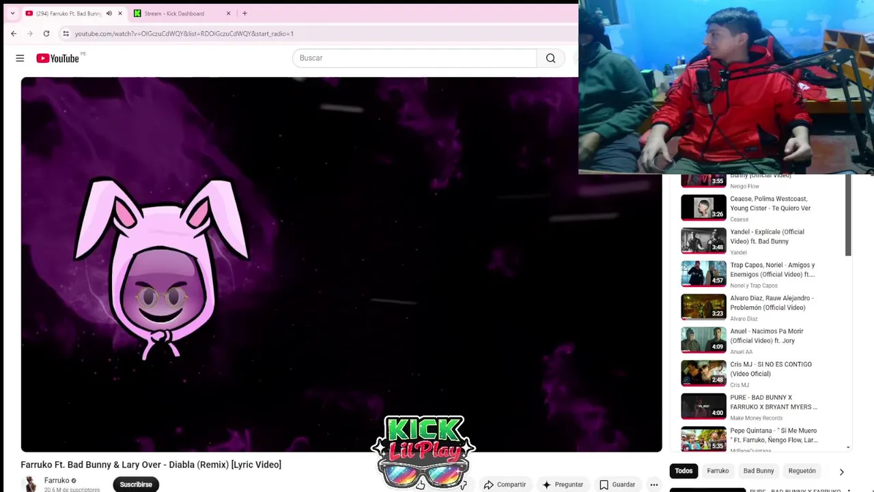Image resolution: width=874 pixels, height=492 pixels.
Task: Open Trap Capos Amigos y Enemigos thumbnail
Action: point(703,274)
